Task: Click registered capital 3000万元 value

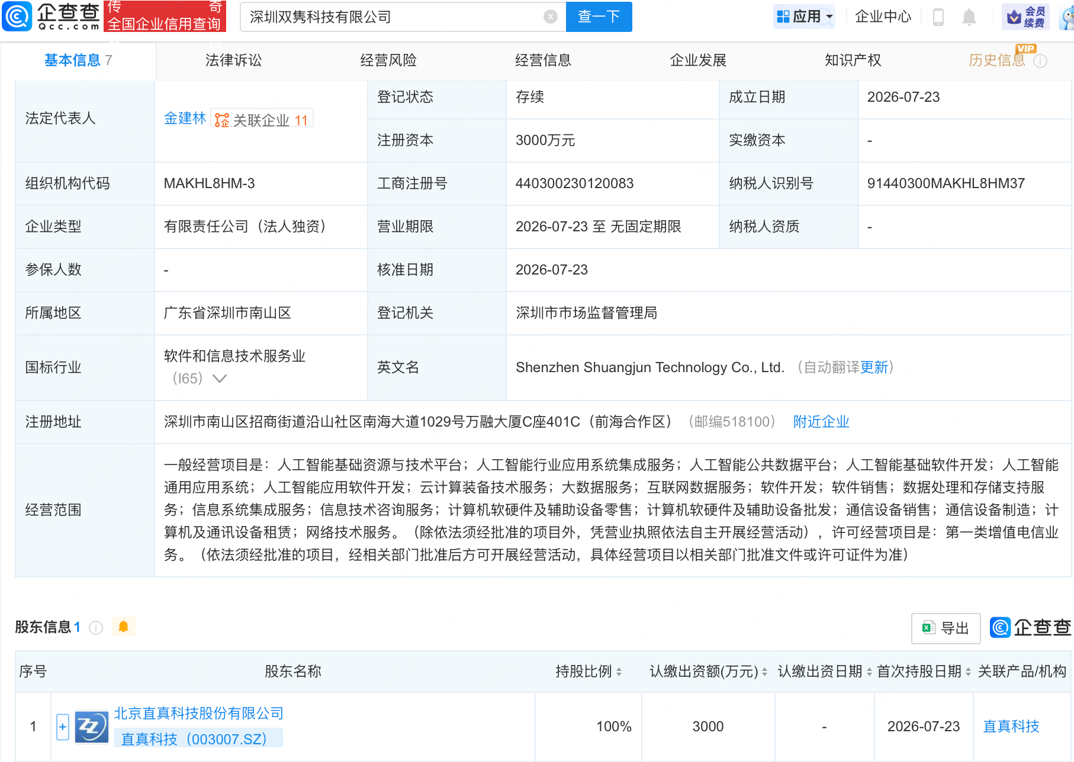Action: [x=545, y=140]
